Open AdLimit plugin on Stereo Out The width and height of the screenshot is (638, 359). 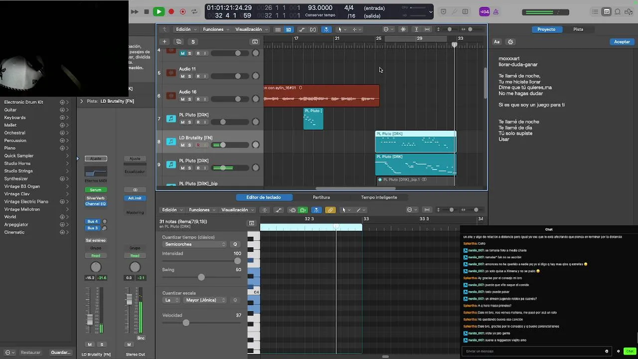pos(135,198)
